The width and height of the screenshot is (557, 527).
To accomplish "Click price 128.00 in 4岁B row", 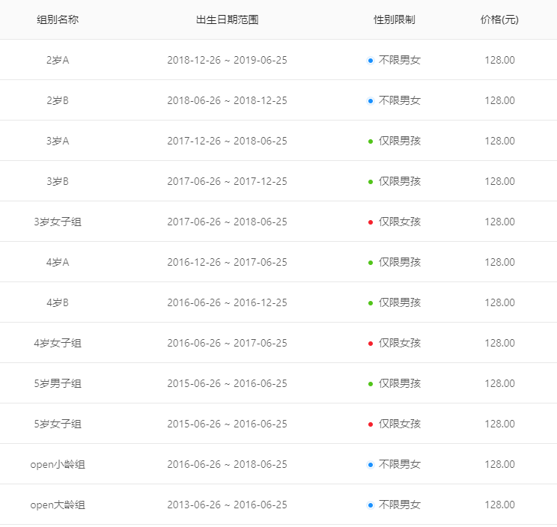I will [500, 303].
